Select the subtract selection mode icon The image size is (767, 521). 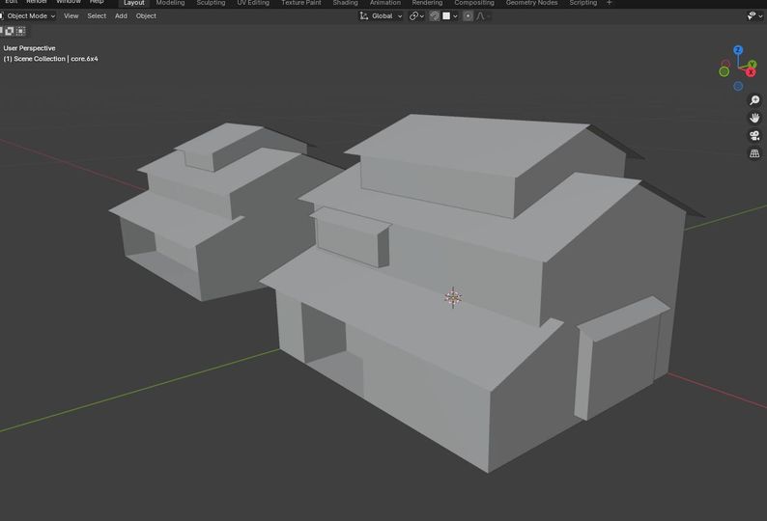point(20,31)
